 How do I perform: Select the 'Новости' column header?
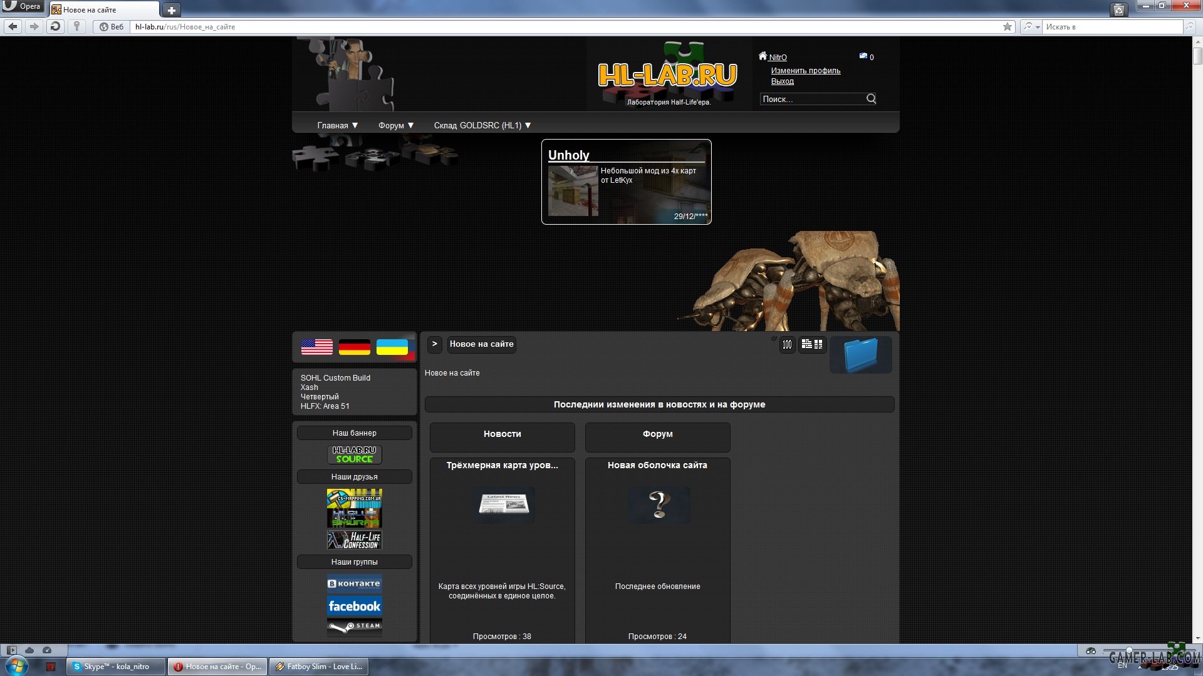click(503, 436)
